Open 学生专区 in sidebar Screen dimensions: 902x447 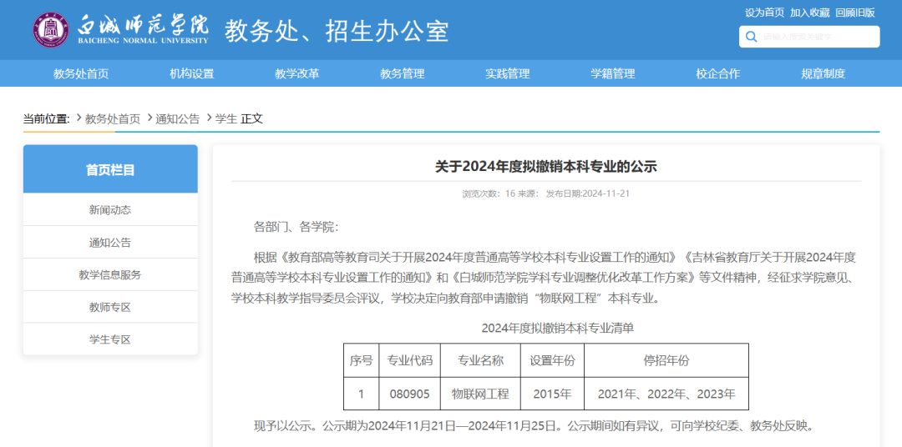tap(110, 339)
